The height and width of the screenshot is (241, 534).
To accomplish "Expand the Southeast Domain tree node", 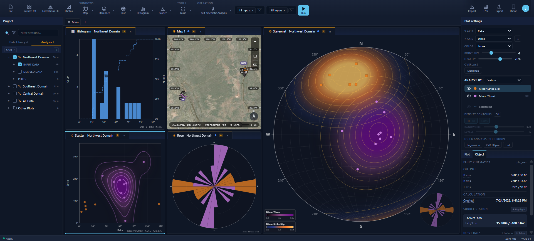I will coord(9,86).
